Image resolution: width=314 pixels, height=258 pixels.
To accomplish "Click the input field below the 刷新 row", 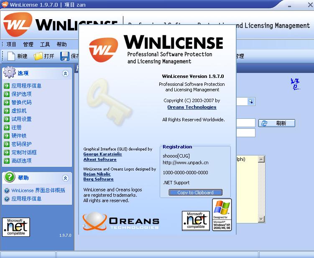I will 246,133.
